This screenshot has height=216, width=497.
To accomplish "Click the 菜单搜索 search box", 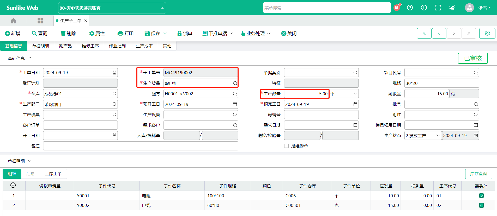I will click(327, 8).
